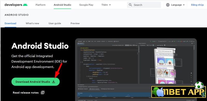Screen dimensions: 207x101
Task: Click the Android Studio hero title
Action: click(40, 46)
